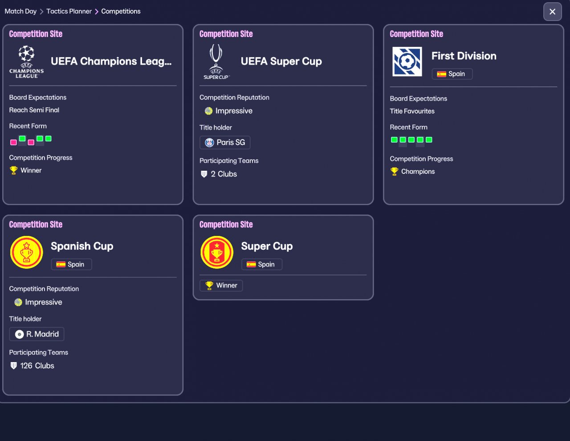
Task: Click the Spain nation tag under Spanish Cup
Action: 71,264
